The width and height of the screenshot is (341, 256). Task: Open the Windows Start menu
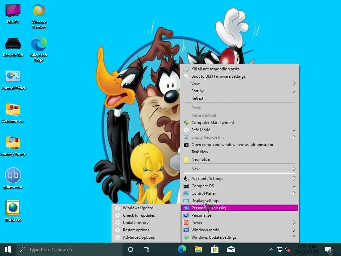[8, 249]
